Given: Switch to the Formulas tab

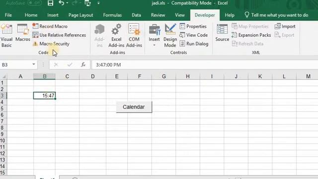Looking at the screenshot, I should pyautogui.click(x=112, y=15).
